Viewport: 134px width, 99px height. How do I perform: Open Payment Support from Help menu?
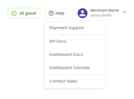tap(75, 28)
